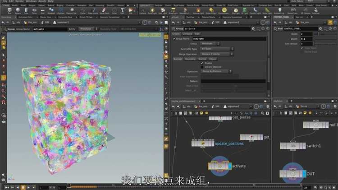Expand parameter pane path dropdown arrow
338x190 pixels.
point(258,22)
